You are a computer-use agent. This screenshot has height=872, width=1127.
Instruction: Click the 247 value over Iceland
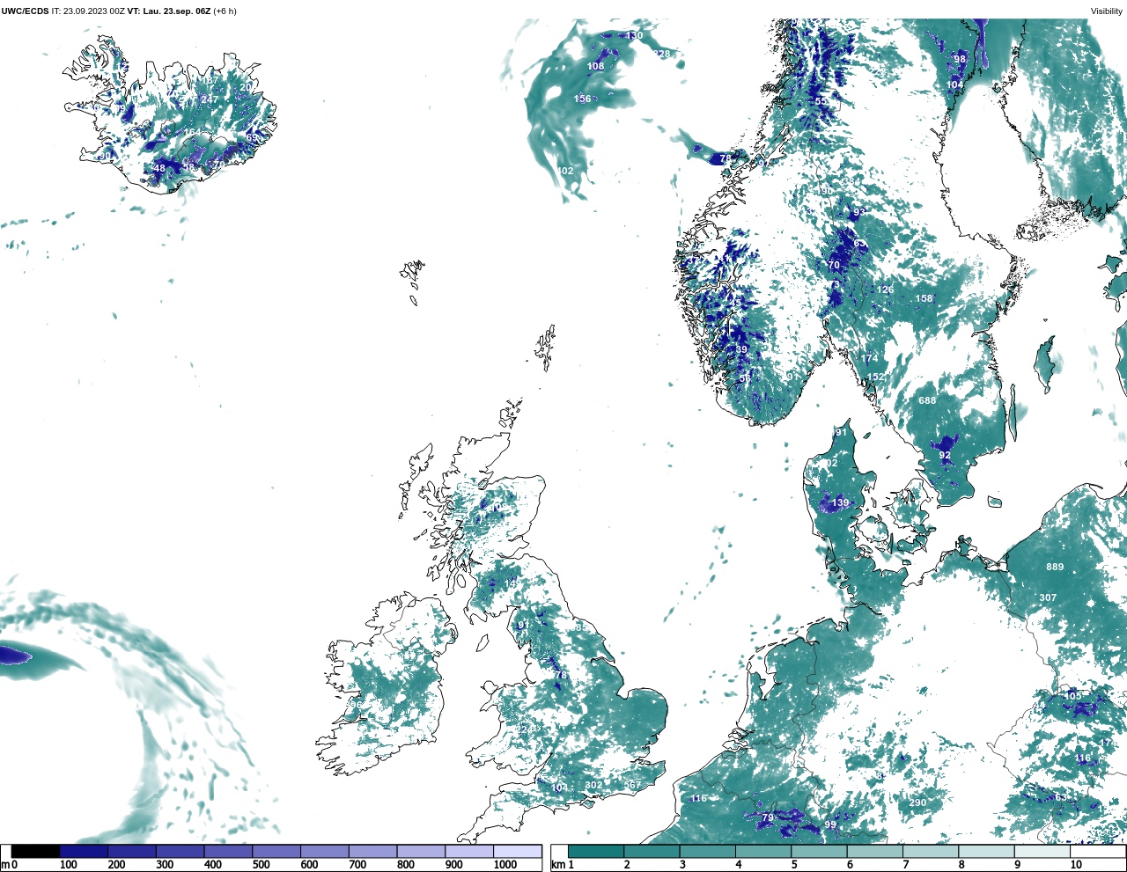209,99
